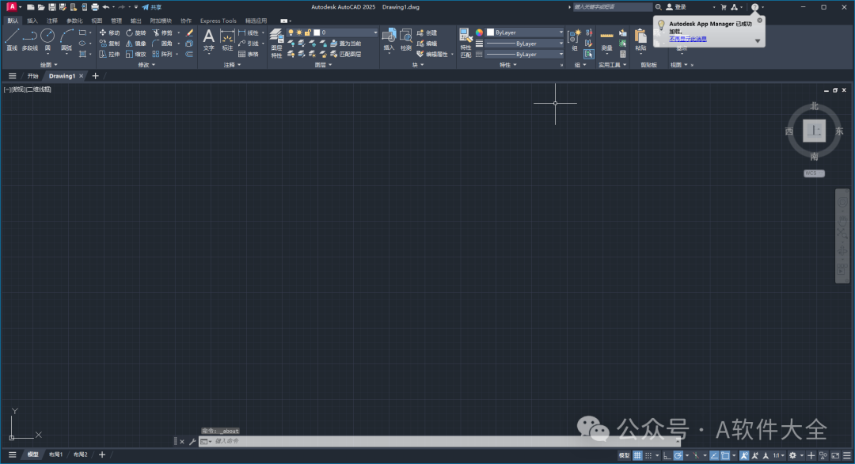Click the 缩放 (Scale) tool
This screenshot has width=855, height=464.
point(135,54)
